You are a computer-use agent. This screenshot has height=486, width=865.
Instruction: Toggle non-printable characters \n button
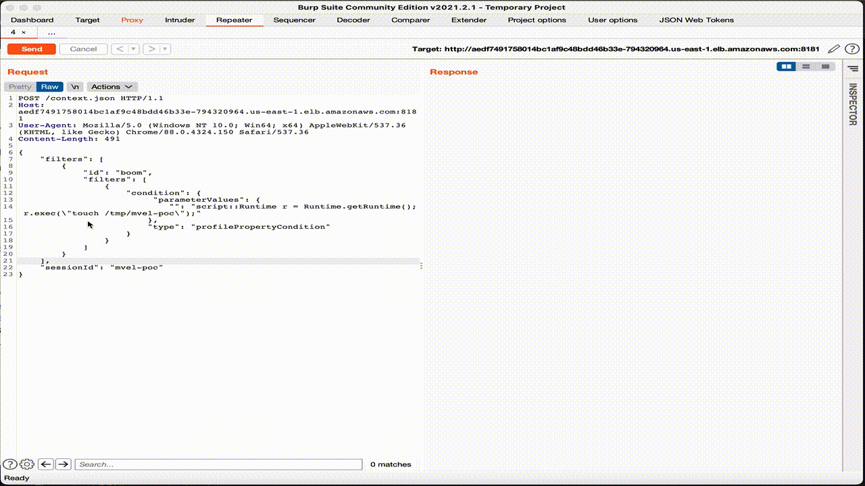pyautogui.click(x=76, y=87)
